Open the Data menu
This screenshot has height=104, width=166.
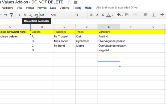53,8
